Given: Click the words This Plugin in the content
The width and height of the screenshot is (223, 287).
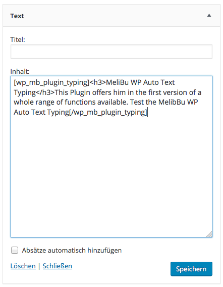Looking at the screenshot, I should (x=73, y=92).
